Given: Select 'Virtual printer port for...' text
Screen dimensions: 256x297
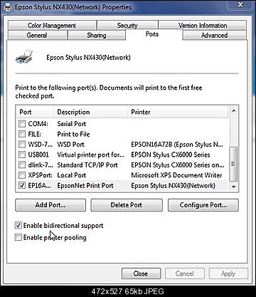Looking at the screenshot, I should (x=90, y=155).
